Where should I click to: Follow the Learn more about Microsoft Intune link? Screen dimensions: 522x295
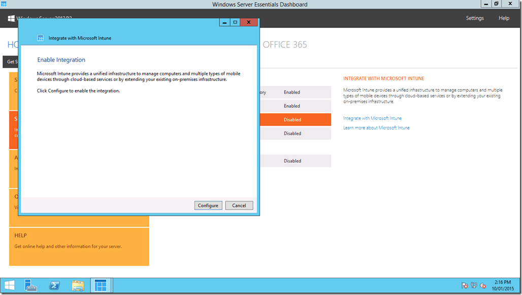point(376,128)
